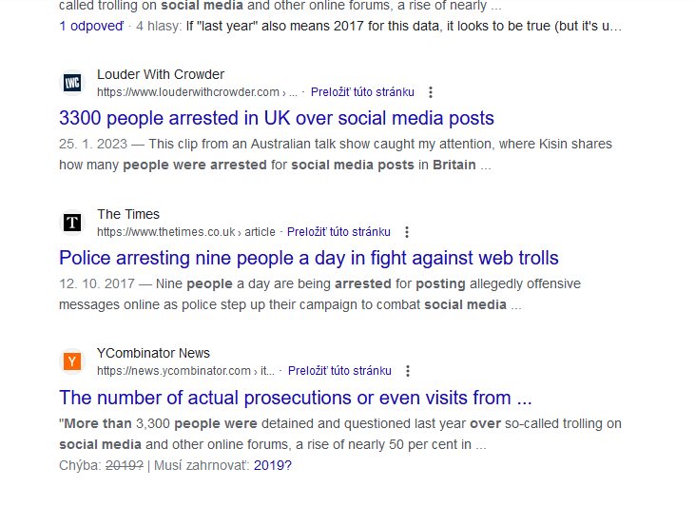Screen dimensions: 695x507
Task: Open '3300 people arrested in UK' result
Action: click(x=276, y=119)
